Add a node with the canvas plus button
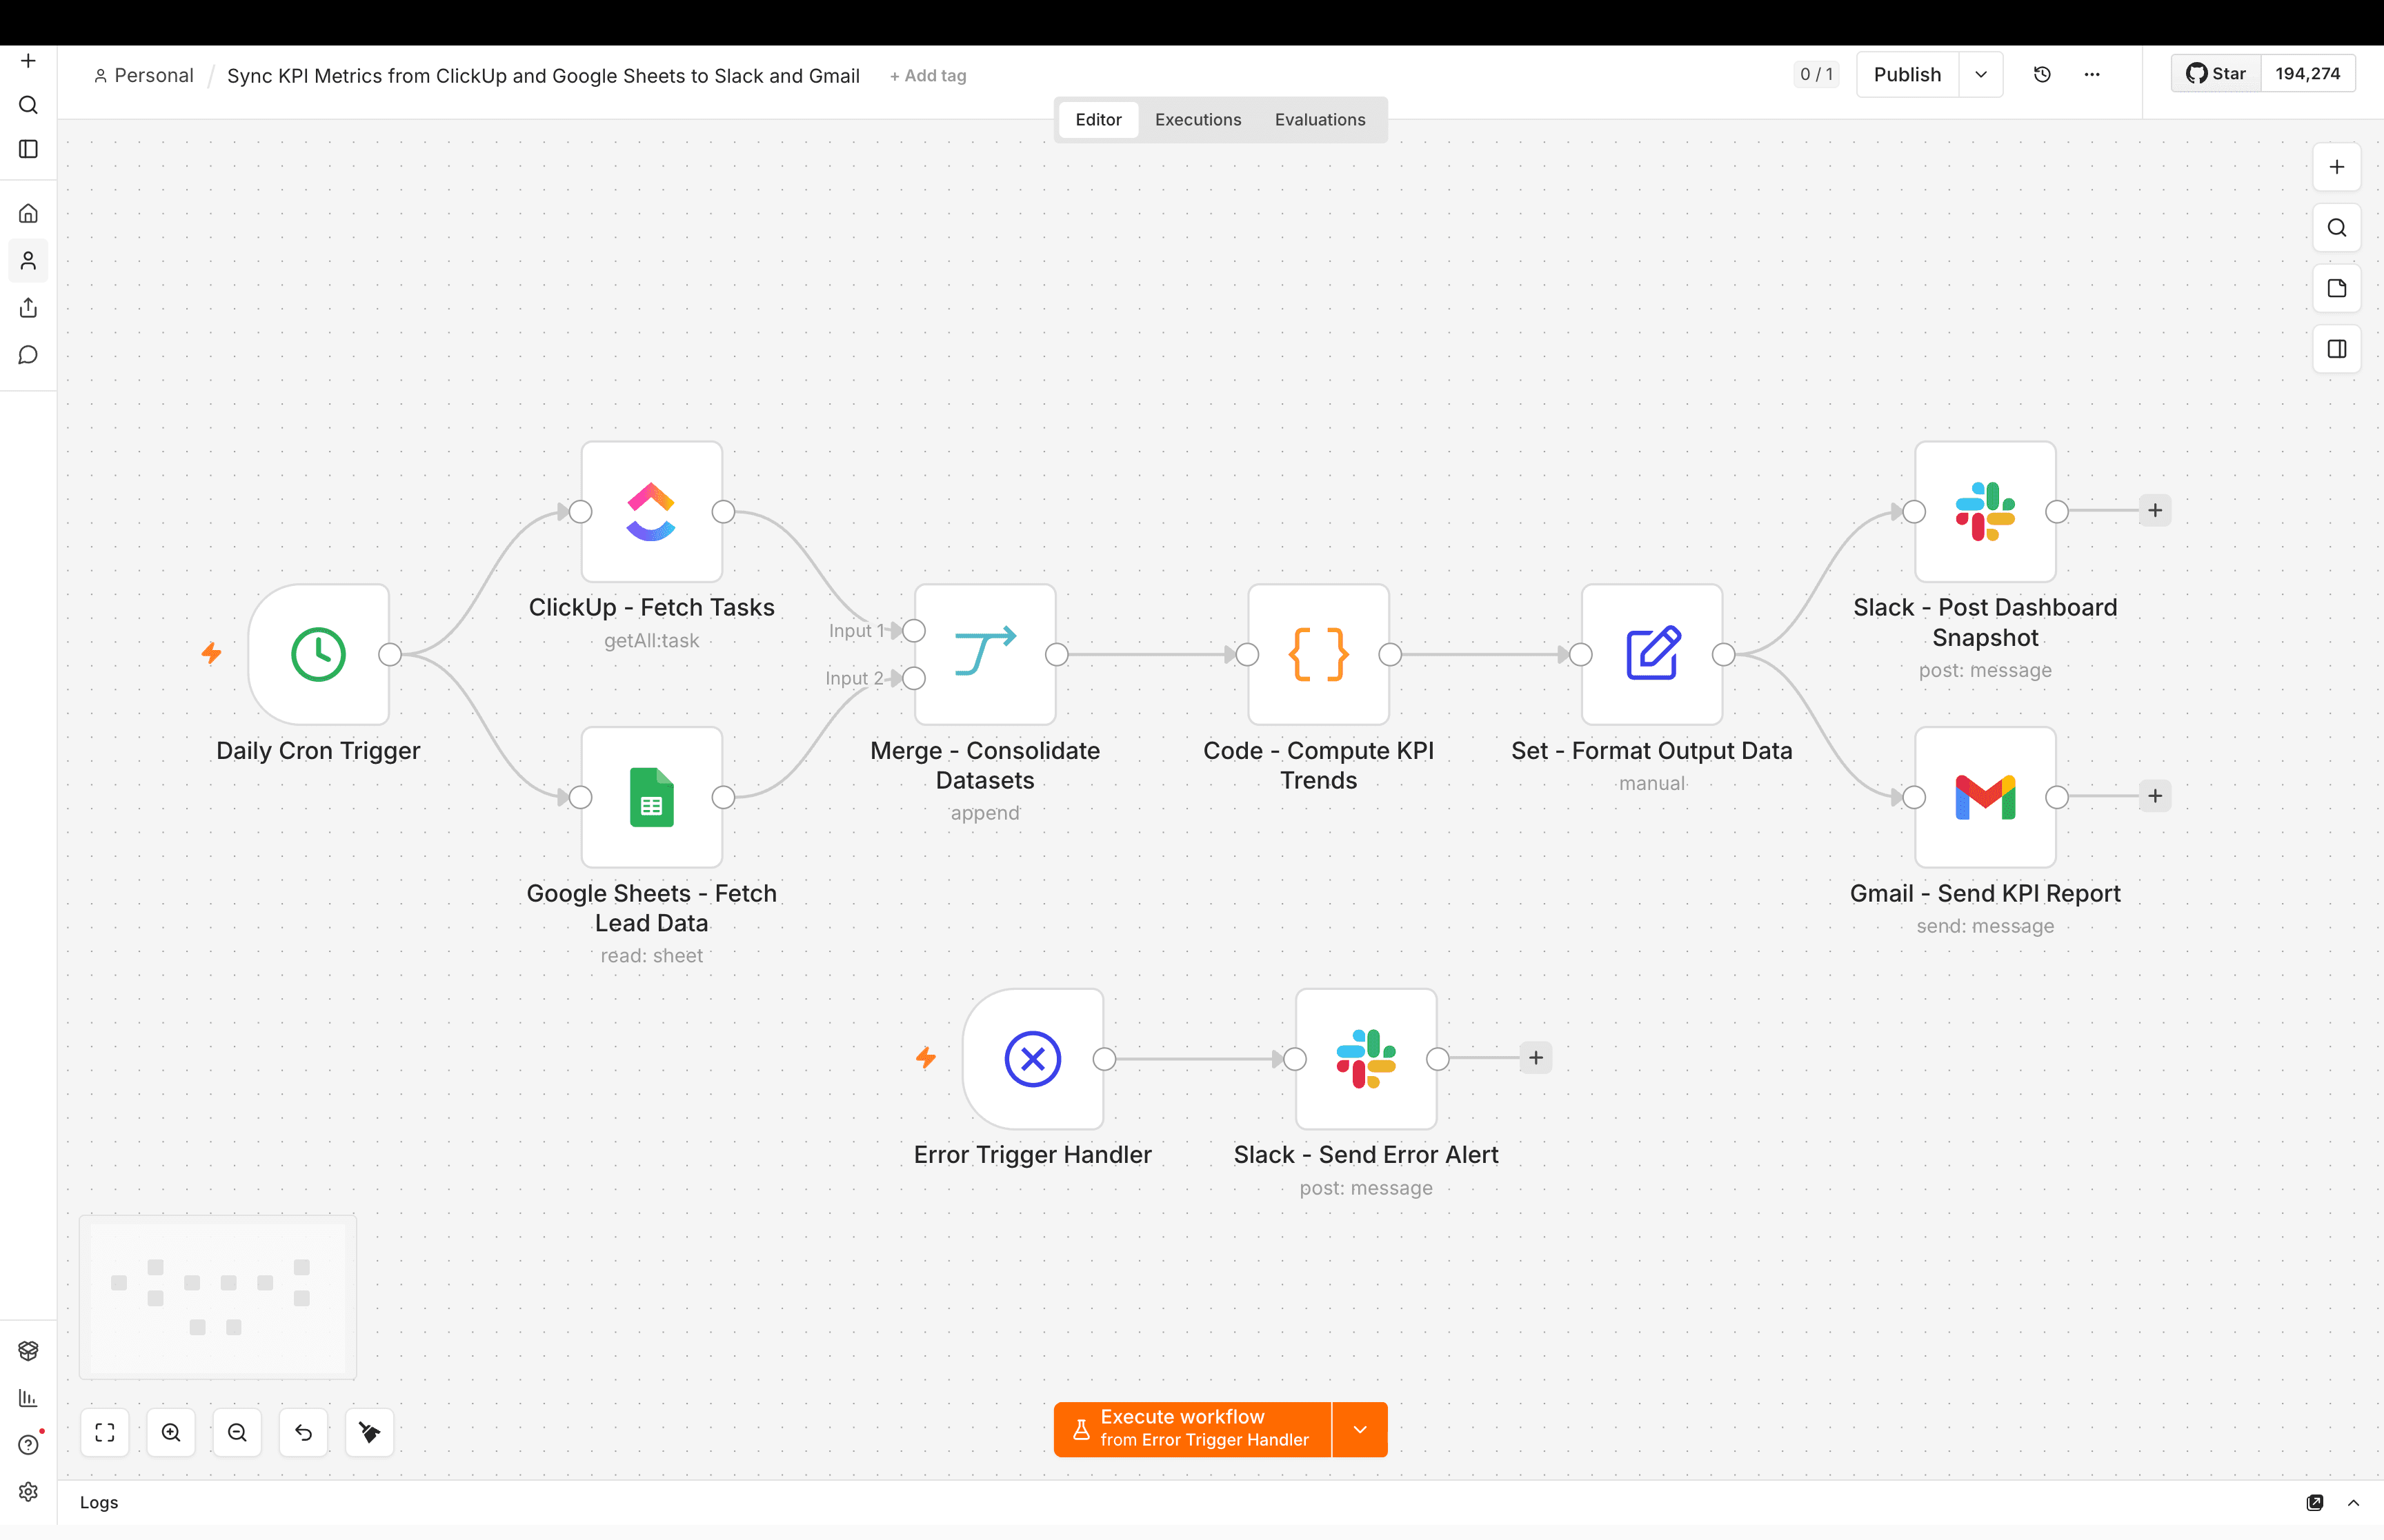 (x=2336, y=167)
